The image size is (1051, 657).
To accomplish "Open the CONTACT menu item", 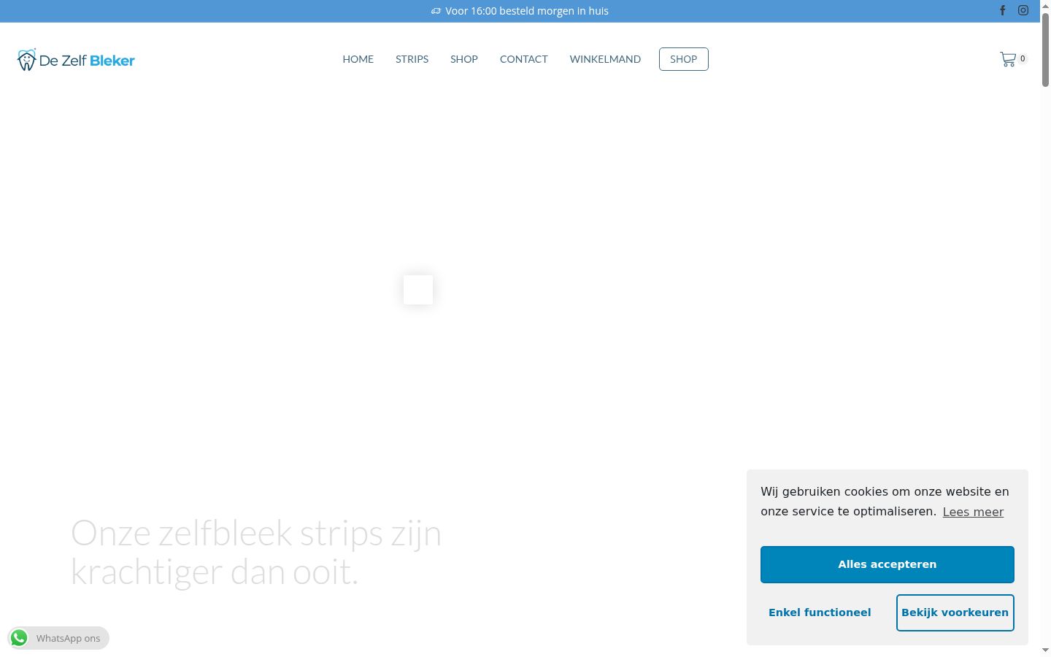I will [524, 59].
